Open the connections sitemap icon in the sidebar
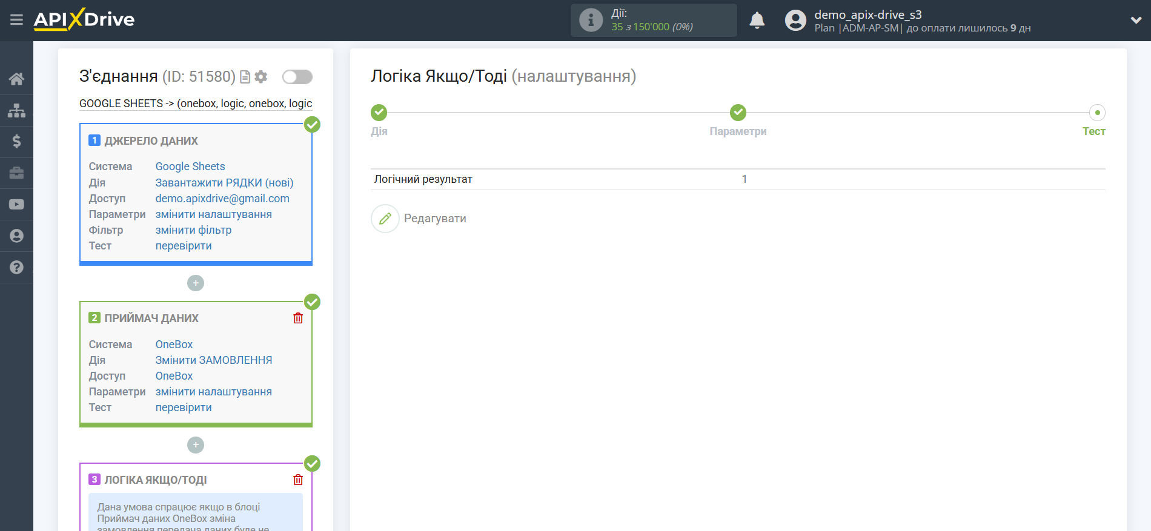Screen dimensions: 1151x531 click(16, 110)
